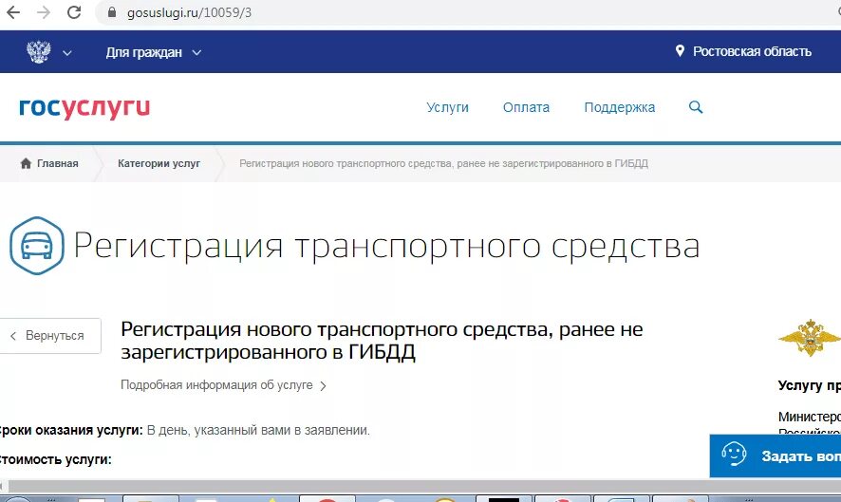
Task: Click the arrow after 'Подробная информация об услуге'
Action: [323, 385]
